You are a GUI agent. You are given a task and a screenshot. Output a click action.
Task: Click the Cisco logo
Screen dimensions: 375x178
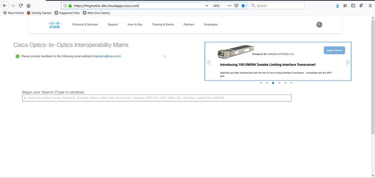(x=55, y=25)
